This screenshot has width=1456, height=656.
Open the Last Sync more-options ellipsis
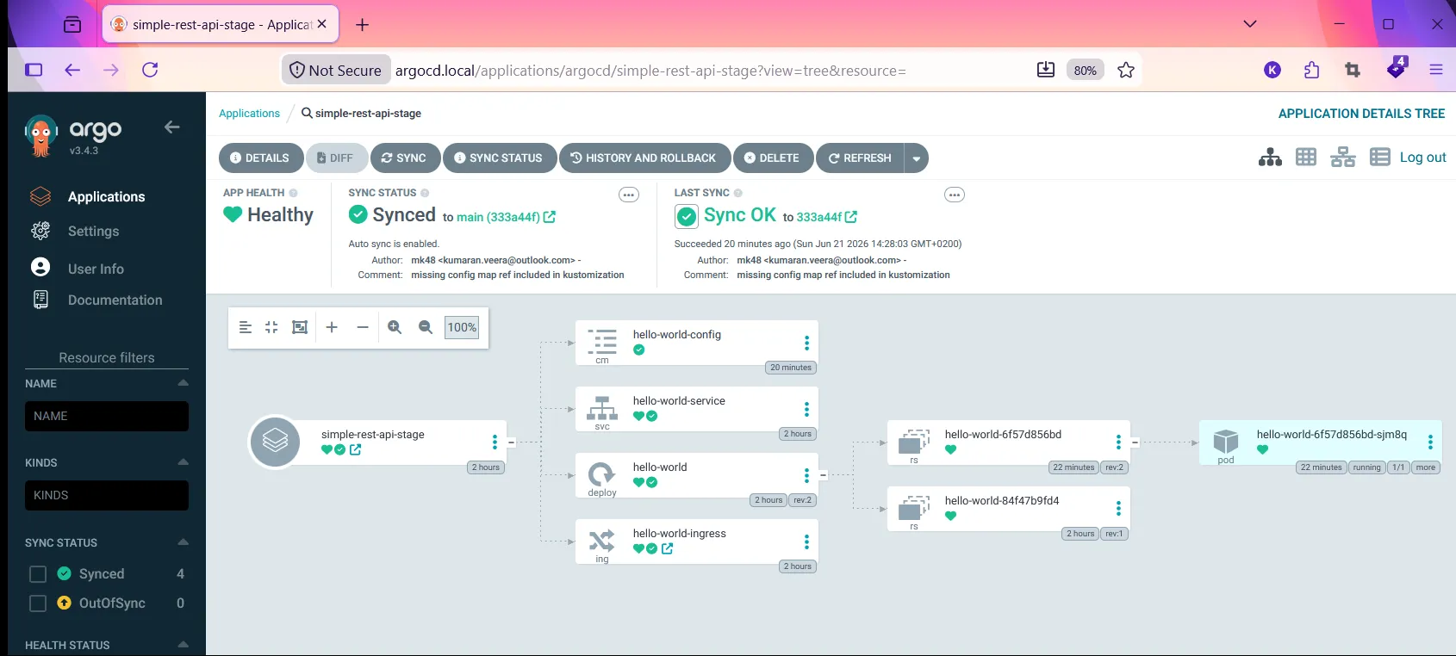click(955, 195)
